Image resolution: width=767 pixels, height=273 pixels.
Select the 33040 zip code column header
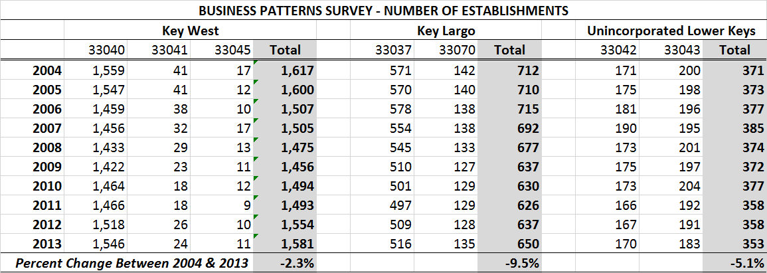[106, 50]
